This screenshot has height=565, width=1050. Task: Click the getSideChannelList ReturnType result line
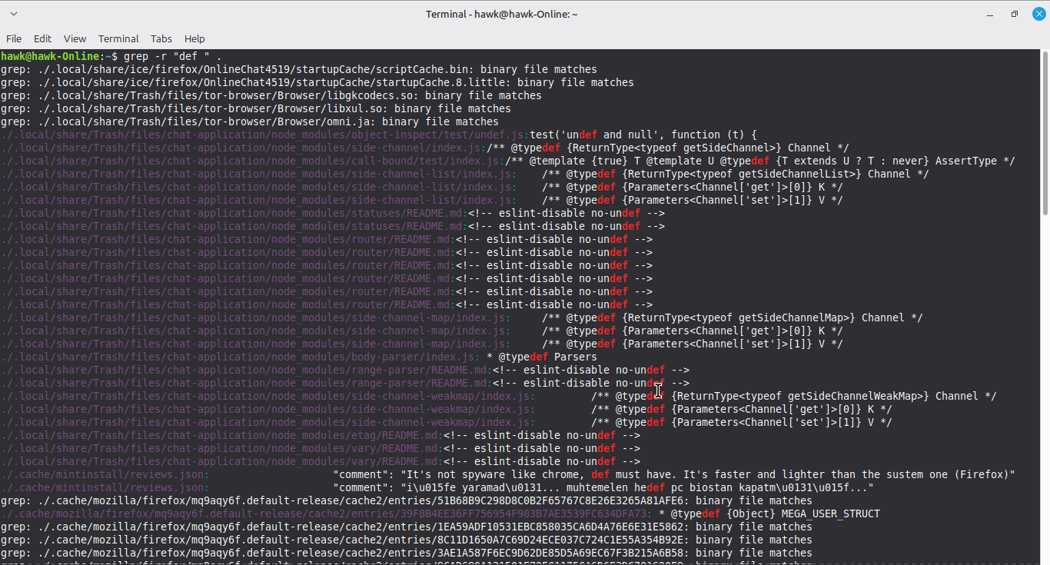(x=464, y=174)
